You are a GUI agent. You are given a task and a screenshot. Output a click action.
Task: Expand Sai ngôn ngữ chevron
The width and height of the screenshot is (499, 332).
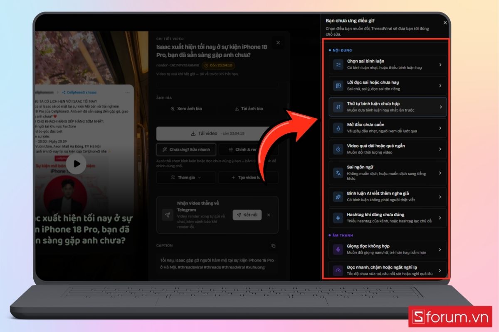(x=440, y=173)
